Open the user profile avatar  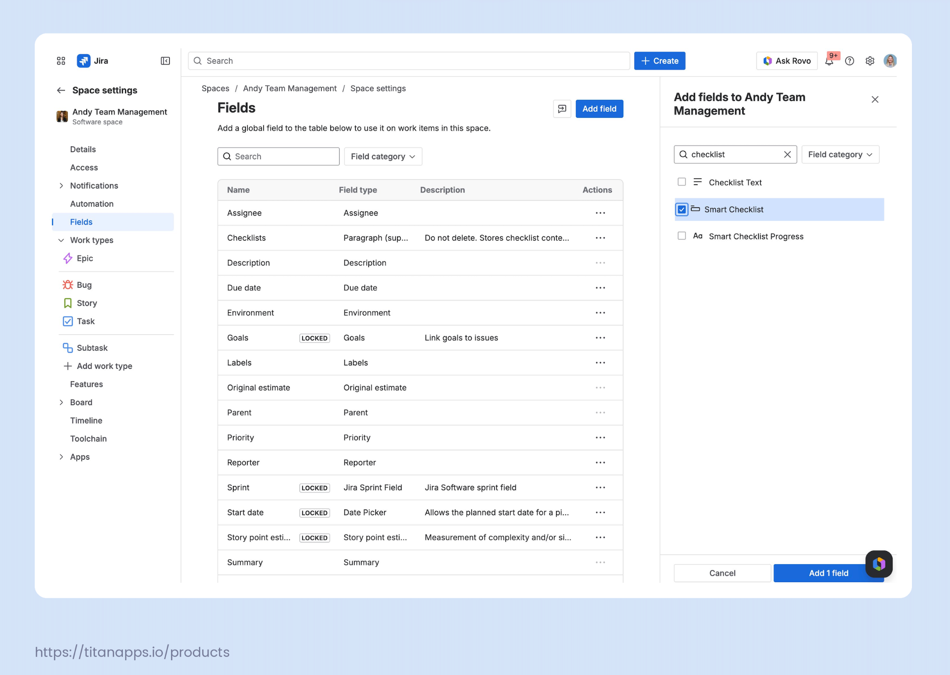tap(890, 61)
